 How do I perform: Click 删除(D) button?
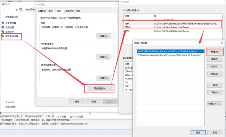[215, 74]
